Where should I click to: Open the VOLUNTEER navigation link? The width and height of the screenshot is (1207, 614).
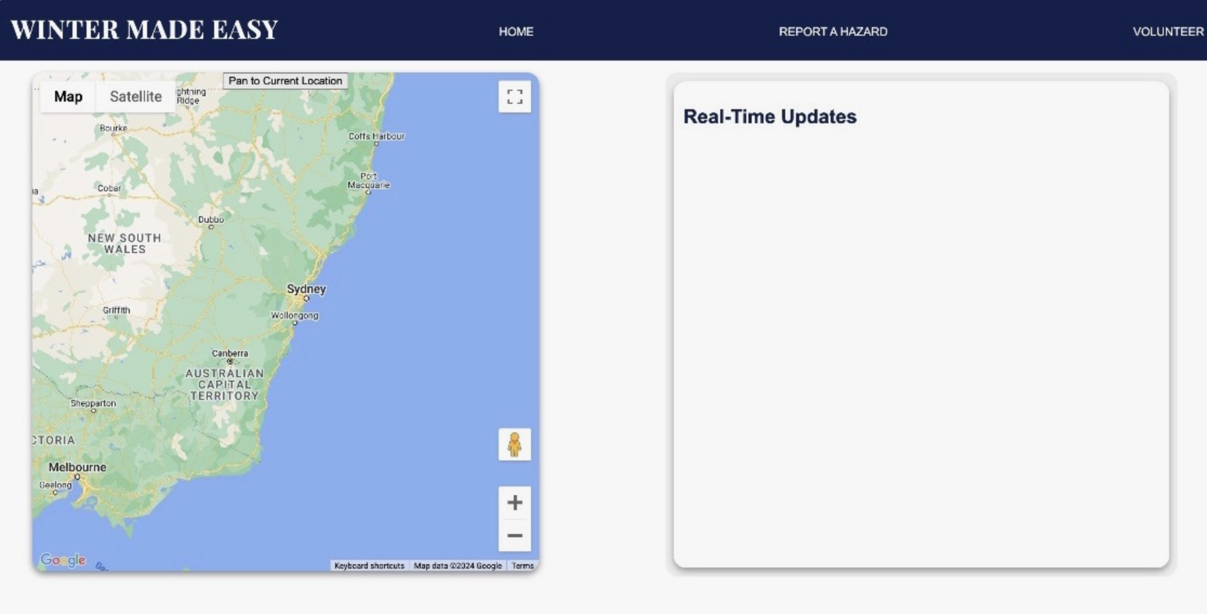[1168, 31]
